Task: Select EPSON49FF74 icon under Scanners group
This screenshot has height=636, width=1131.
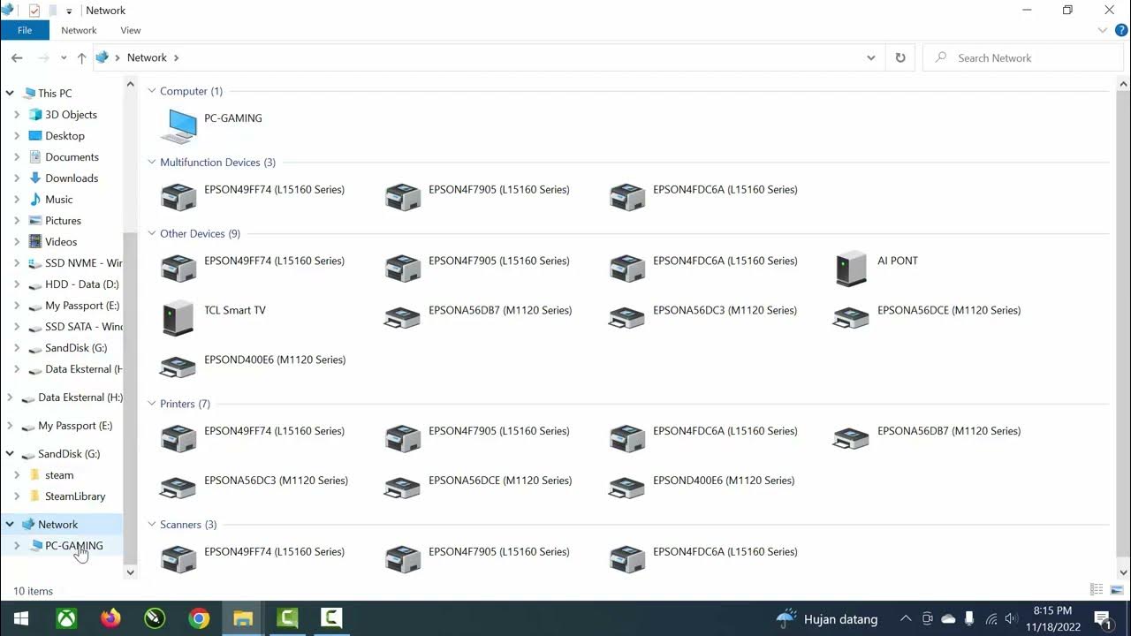Action: tap(179, 558)
